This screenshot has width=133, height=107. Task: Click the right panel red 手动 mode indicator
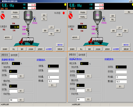pyautogui.click(x=71, y=16)
